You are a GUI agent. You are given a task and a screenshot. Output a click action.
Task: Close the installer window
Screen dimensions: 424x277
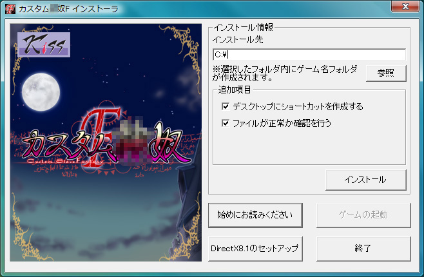405,6
